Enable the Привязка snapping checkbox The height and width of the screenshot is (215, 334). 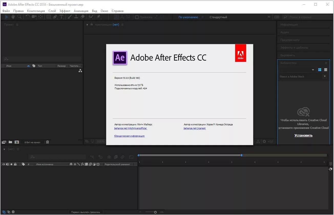tap(137, 17)
